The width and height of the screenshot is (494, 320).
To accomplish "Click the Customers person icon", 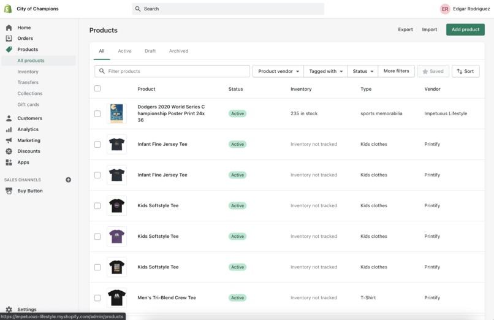I will [9, 118].
